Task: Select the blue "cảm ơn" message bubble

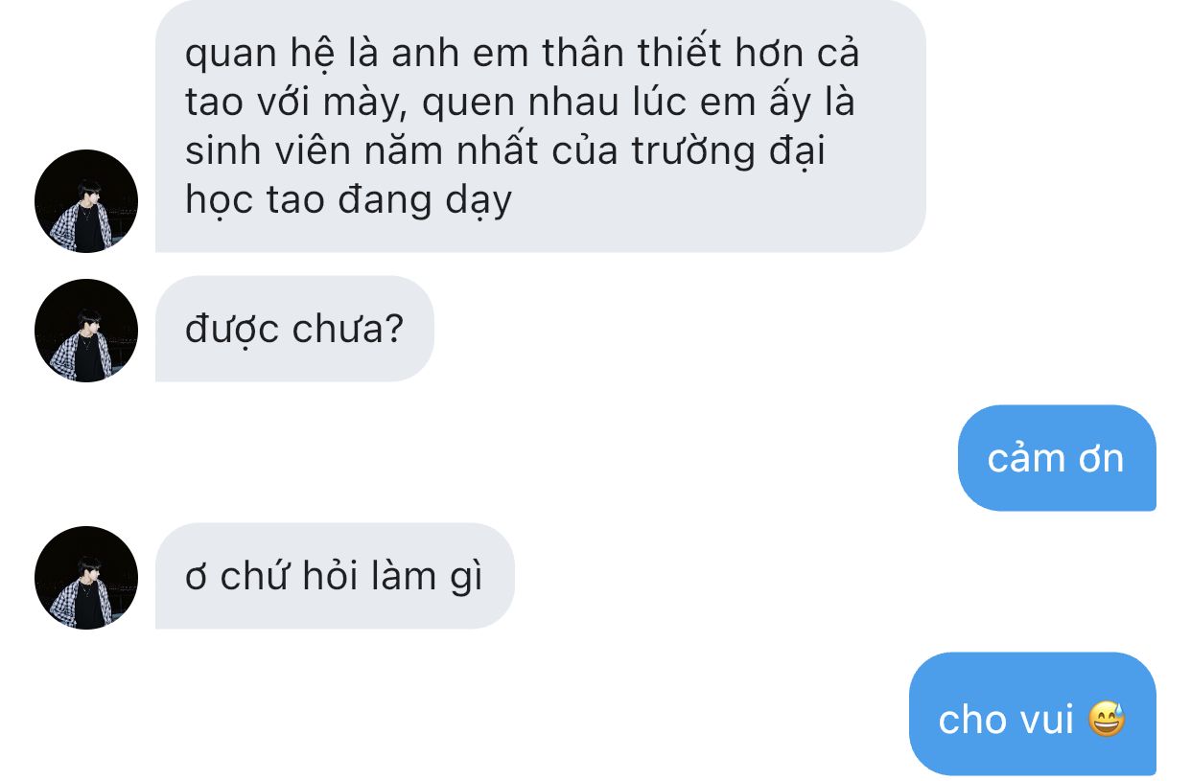Action: pyautogui.click(x=1057, y=458)
